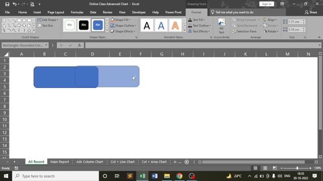Open Print Preview from Quick Access Toolbar
This screenshot has width=323, height=181.
click(32, 4)
